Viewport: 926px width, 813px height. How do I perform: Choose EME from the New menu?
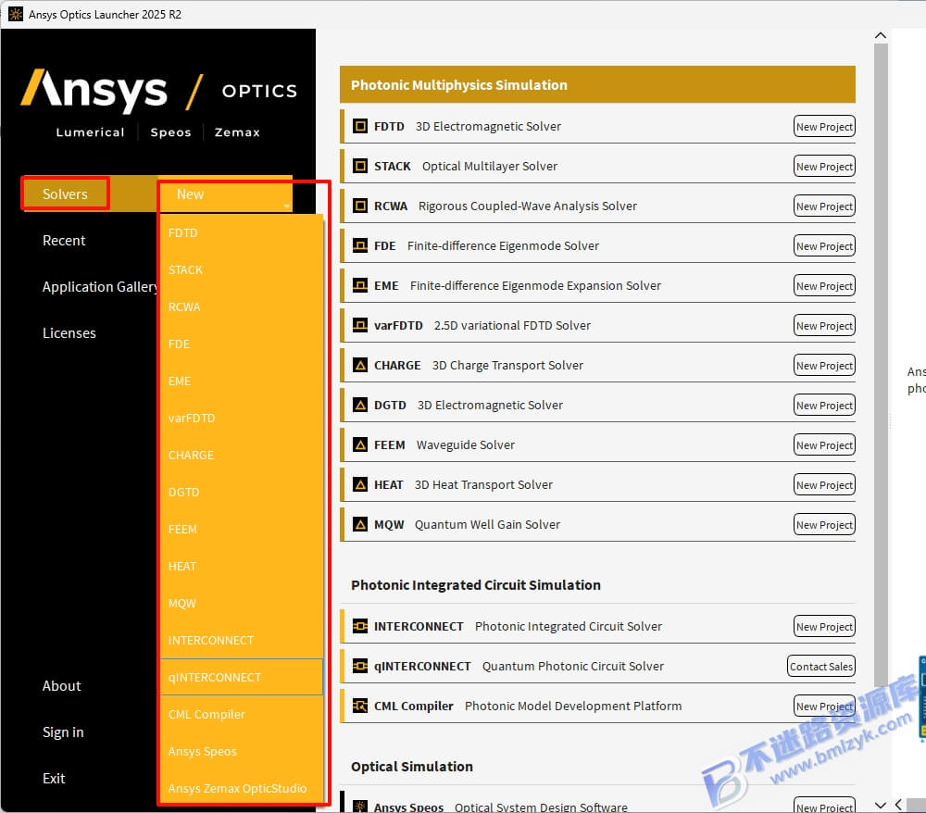tap(242, 381)
